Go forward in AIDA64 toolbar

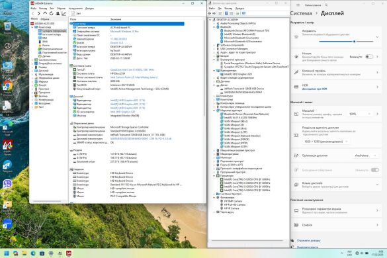pyautogui.click(x=39, y=14)
